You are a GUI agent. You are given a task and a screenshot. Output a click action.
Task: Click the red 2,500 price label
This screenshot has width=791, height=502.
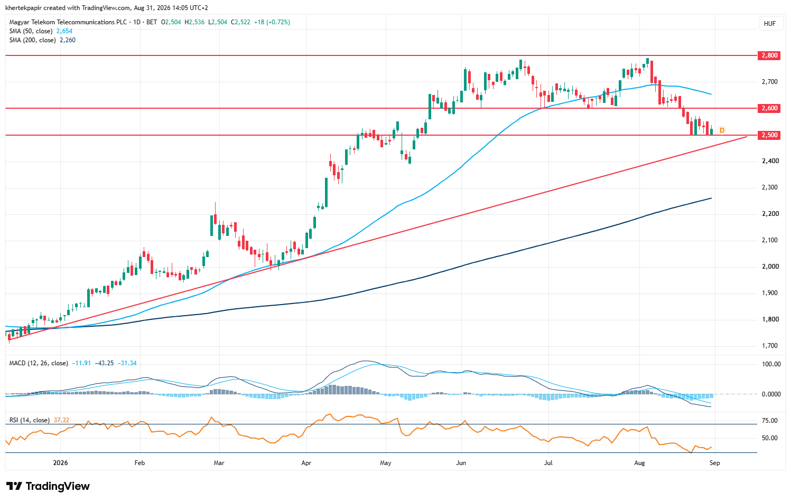769,135
